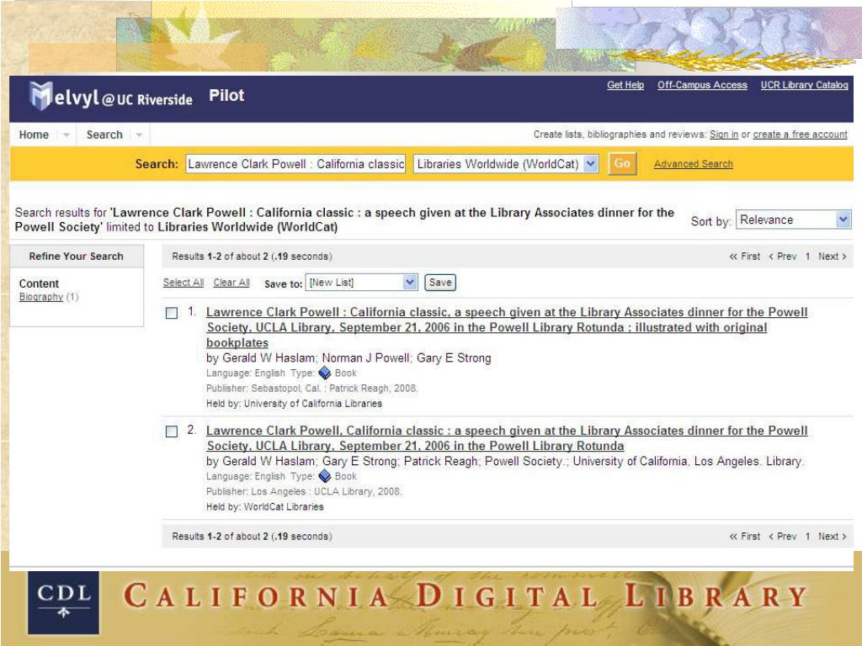The image size is (862, 646).
Task: Open the Get Help link
Action: (x=625, y=85)
